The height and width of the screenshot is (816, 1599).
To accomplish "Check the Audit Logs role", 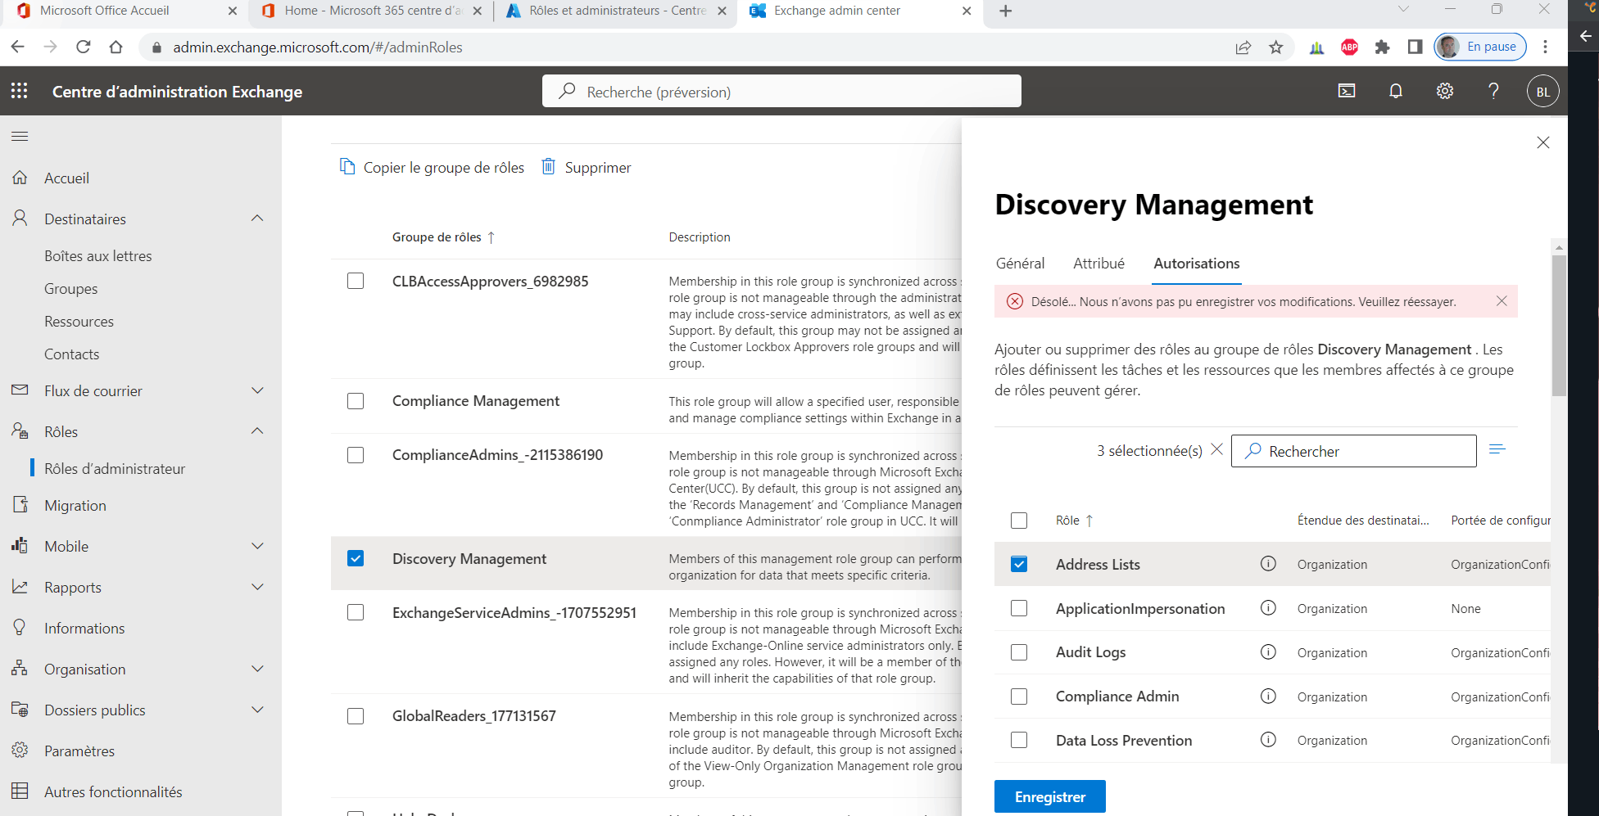I will [1019, 652].
